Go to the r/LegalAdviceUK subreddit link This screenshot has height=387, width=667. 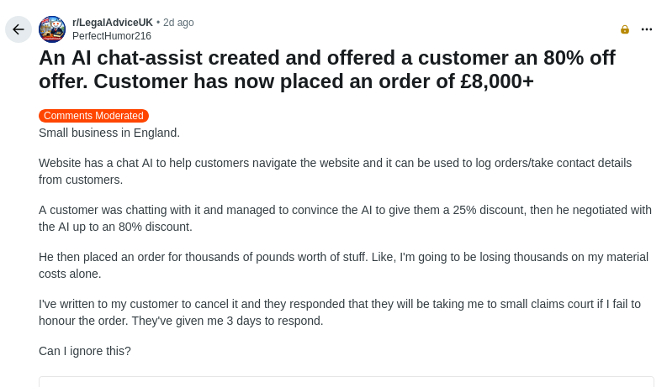113,23
